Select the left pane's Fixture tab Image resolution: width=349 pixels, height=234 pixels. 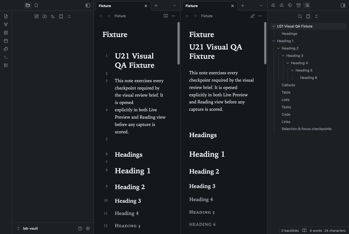click(123, 6)
